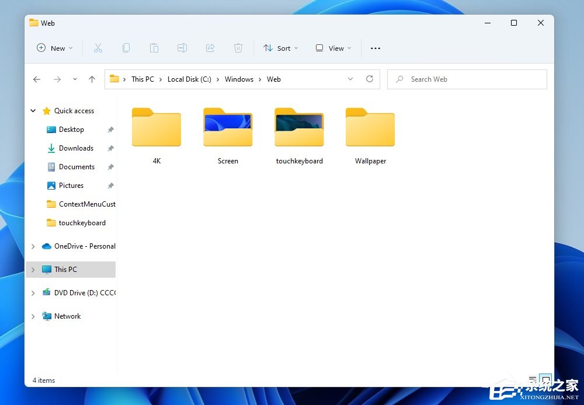The height and width of the screenshot is (405, 584).
Task: Open the See more (...) menu
Action: [x=376, y=48]
